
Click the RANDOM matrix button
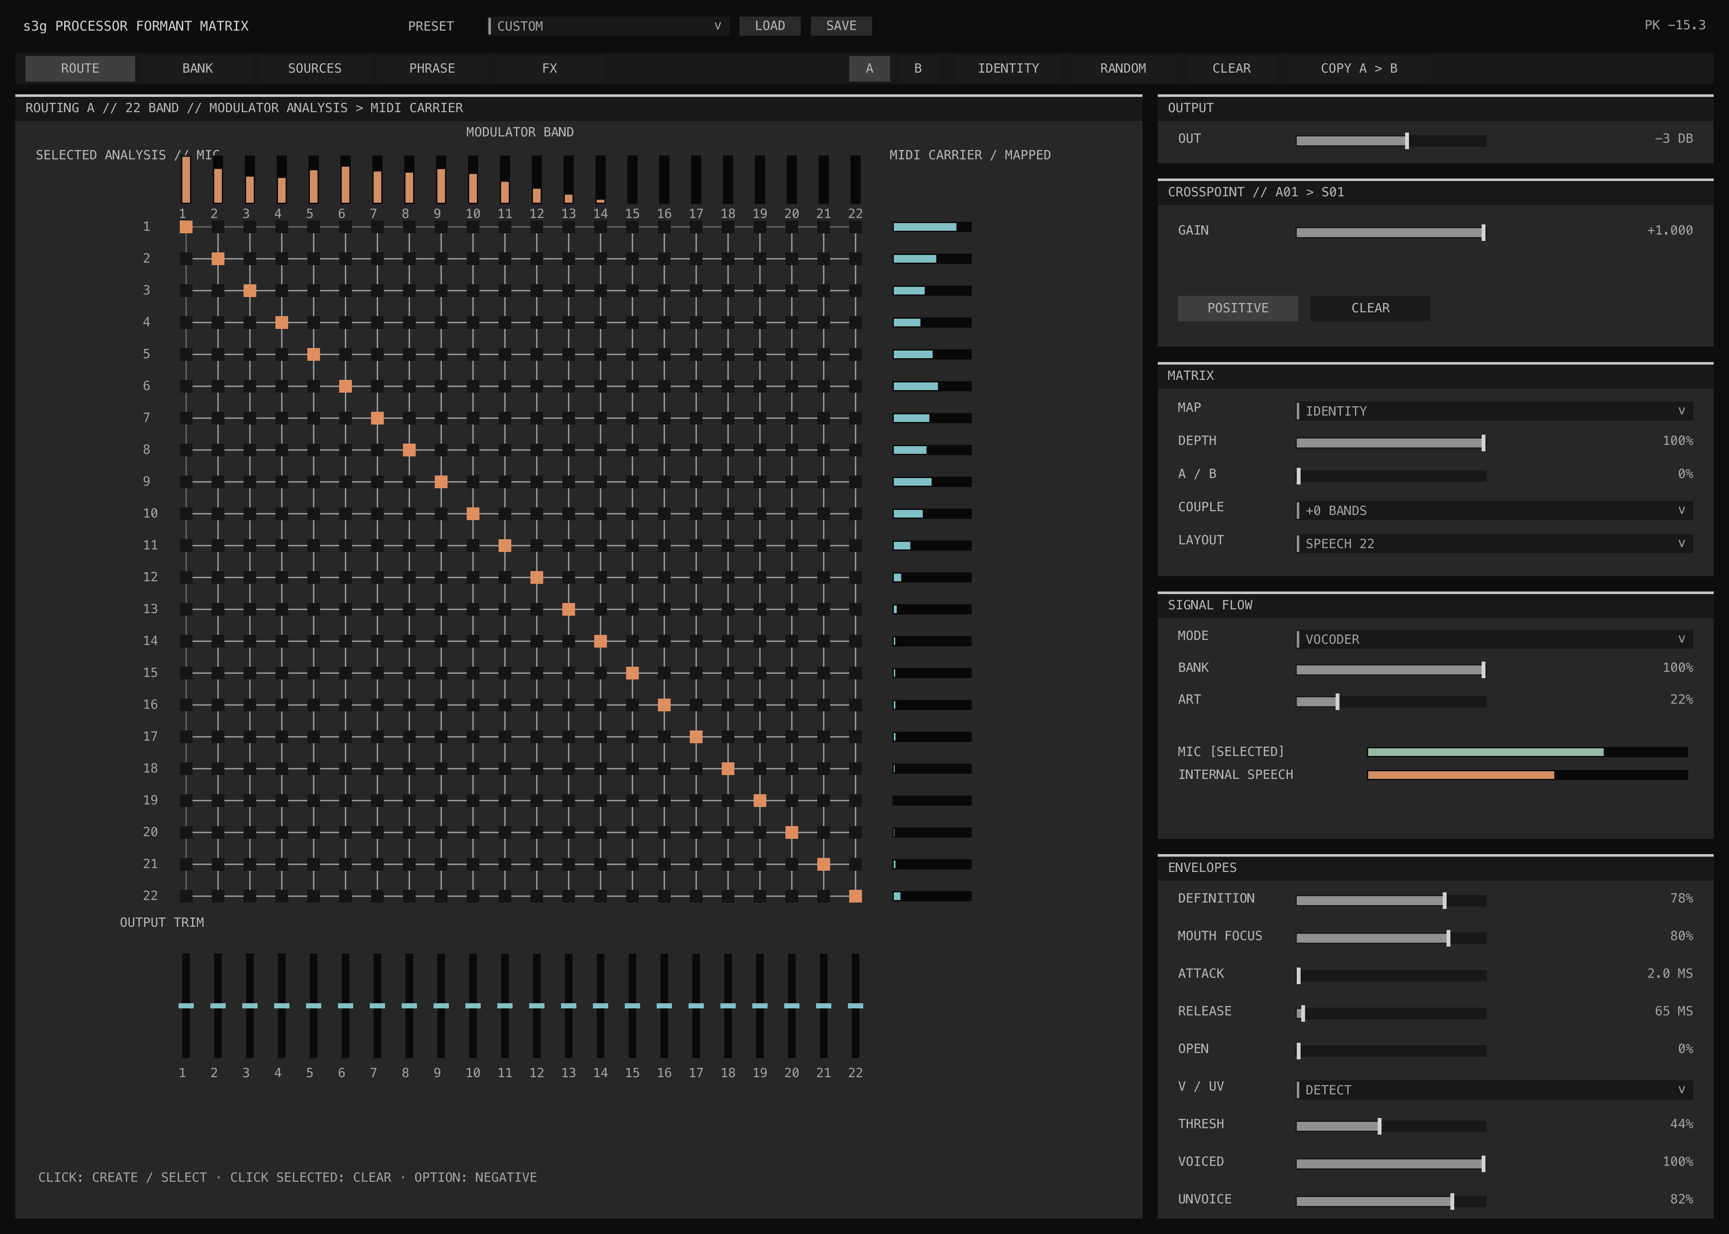pos(1123,68)
